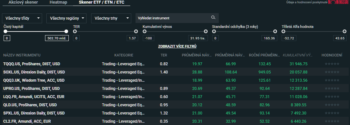Sort by KATEGORIE column header

124,55
